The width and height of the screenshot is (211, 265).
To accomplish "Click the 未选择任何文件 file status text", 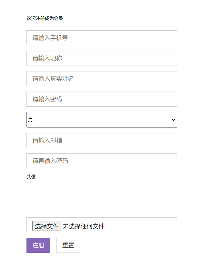I will point(84,226).
